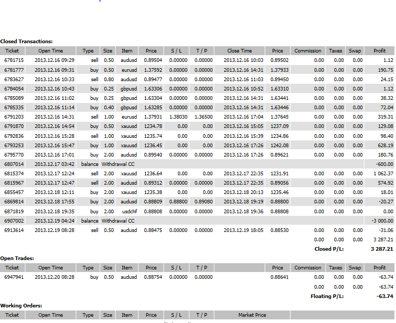Image resolution: width=396 pixels, height=323 pixels.
Task: Click bold Floating P/L value -63.74
Action: click(385, 296)
